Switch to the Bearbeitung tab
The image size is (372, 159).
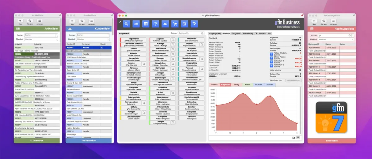(x=247, y=33)
